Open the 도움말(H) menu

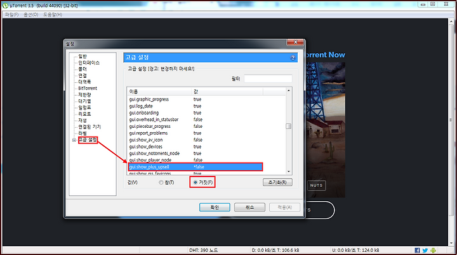click(53, 15)
